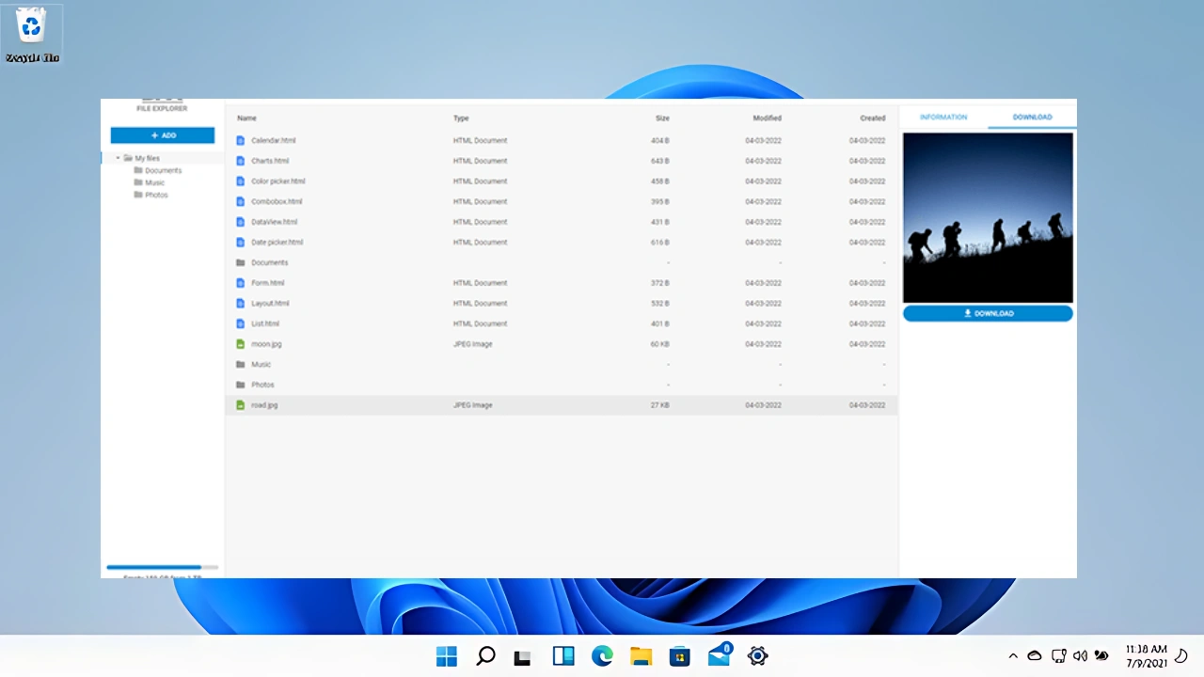The height and width of the screenshot is (677, 1204).
Task: Sort files by Type column
Action: [461, 118]
